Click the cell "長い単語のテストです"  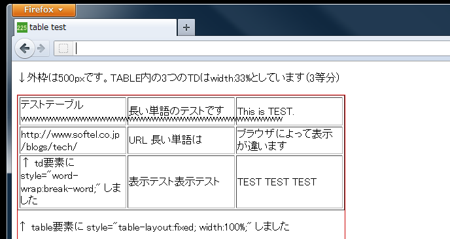click(x=181, y=111)
